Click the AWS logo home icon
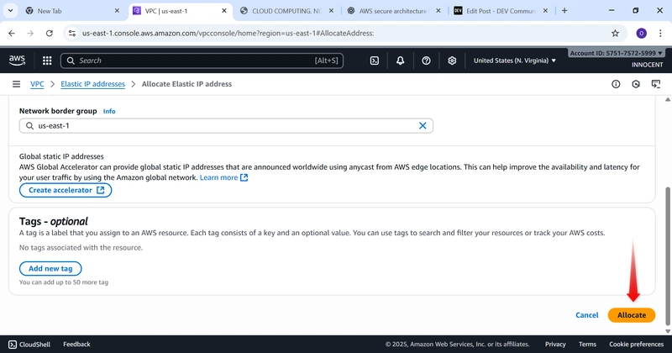Screen dimensions: 672x353 [x=17, y=61]
